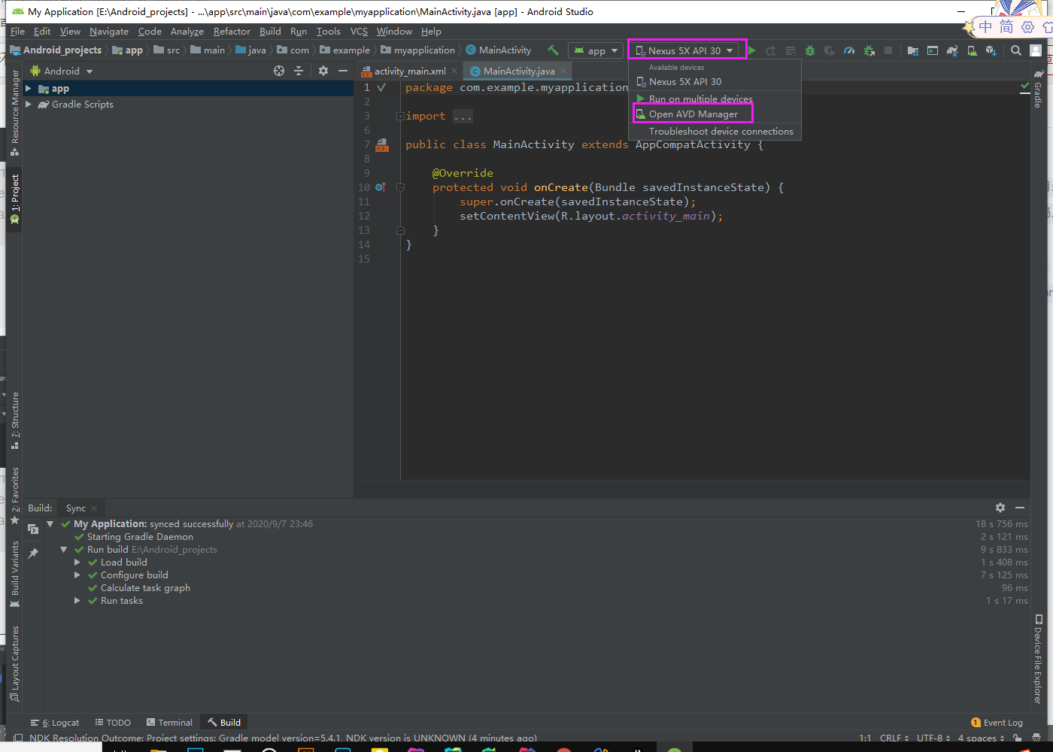Image resolution: width=1053 pixels, height=752 pixels.
Task: Hide the Build panel with minus icon
Action: [1020, 508]
